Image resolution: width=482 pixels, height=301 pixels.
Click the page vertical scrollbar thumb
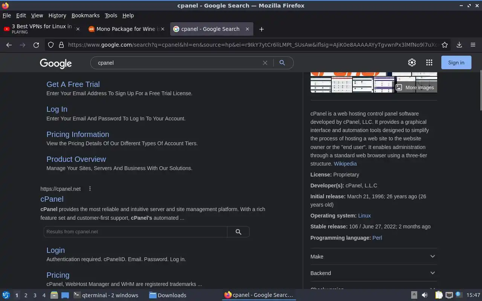(480, 90)
